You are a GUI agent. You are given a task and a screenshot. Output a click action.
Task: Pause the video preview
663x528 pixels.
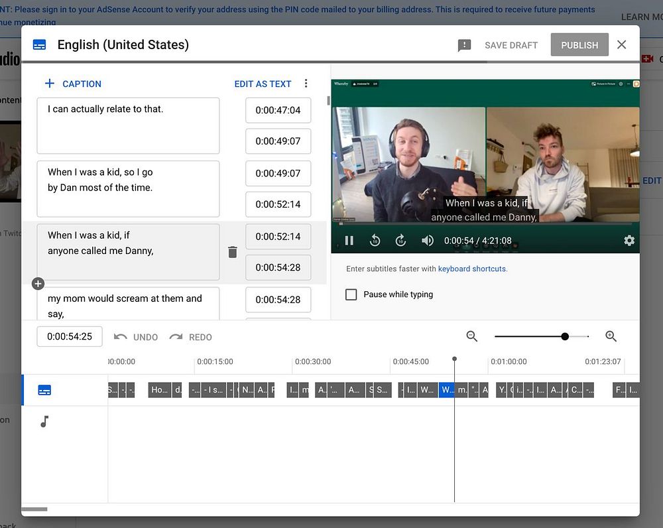pyautogui.click(x=349, y=241)
